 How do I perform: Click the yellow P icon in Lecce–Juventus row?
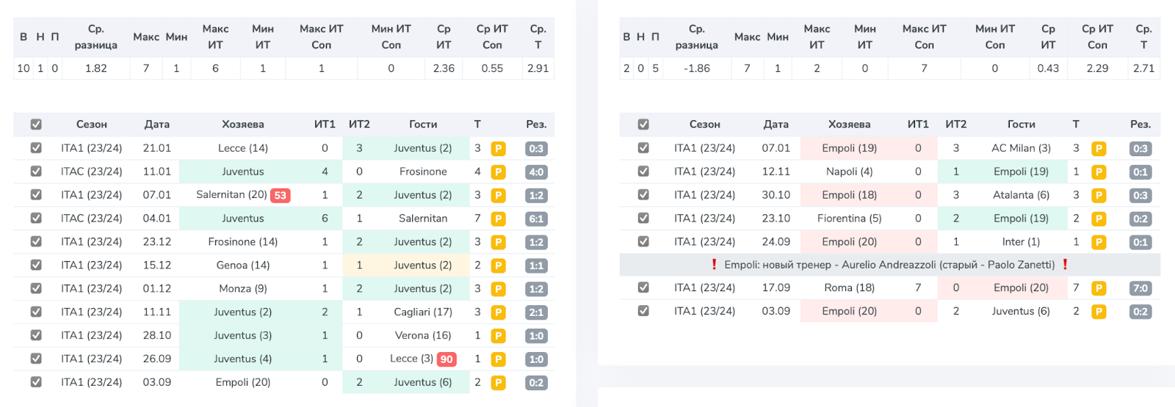498,149
